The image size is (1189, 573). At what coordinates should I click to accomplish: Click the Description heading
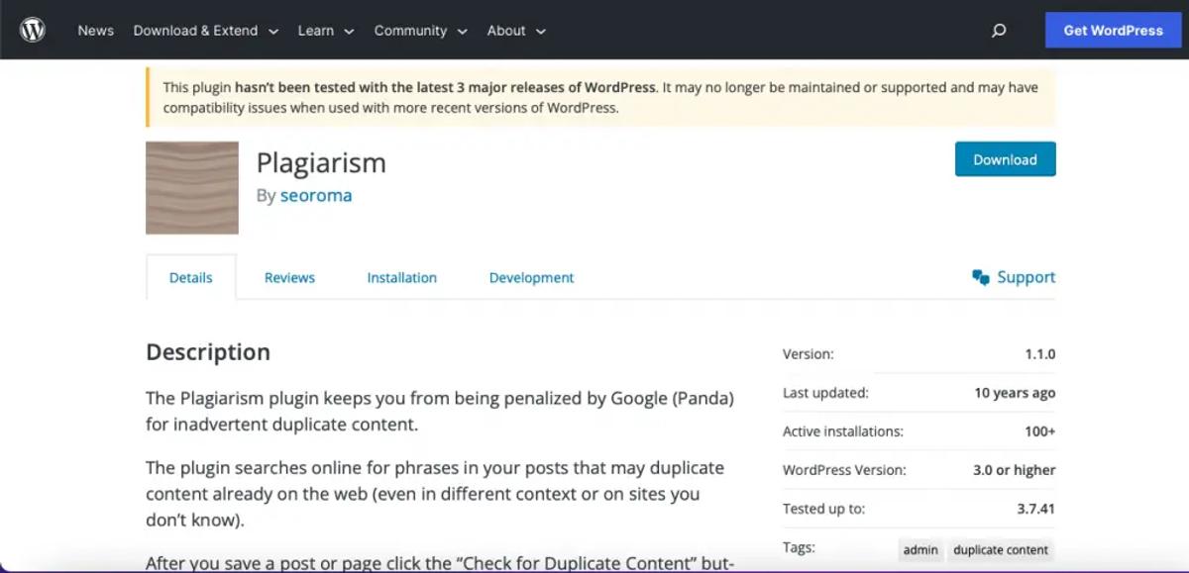208,352
